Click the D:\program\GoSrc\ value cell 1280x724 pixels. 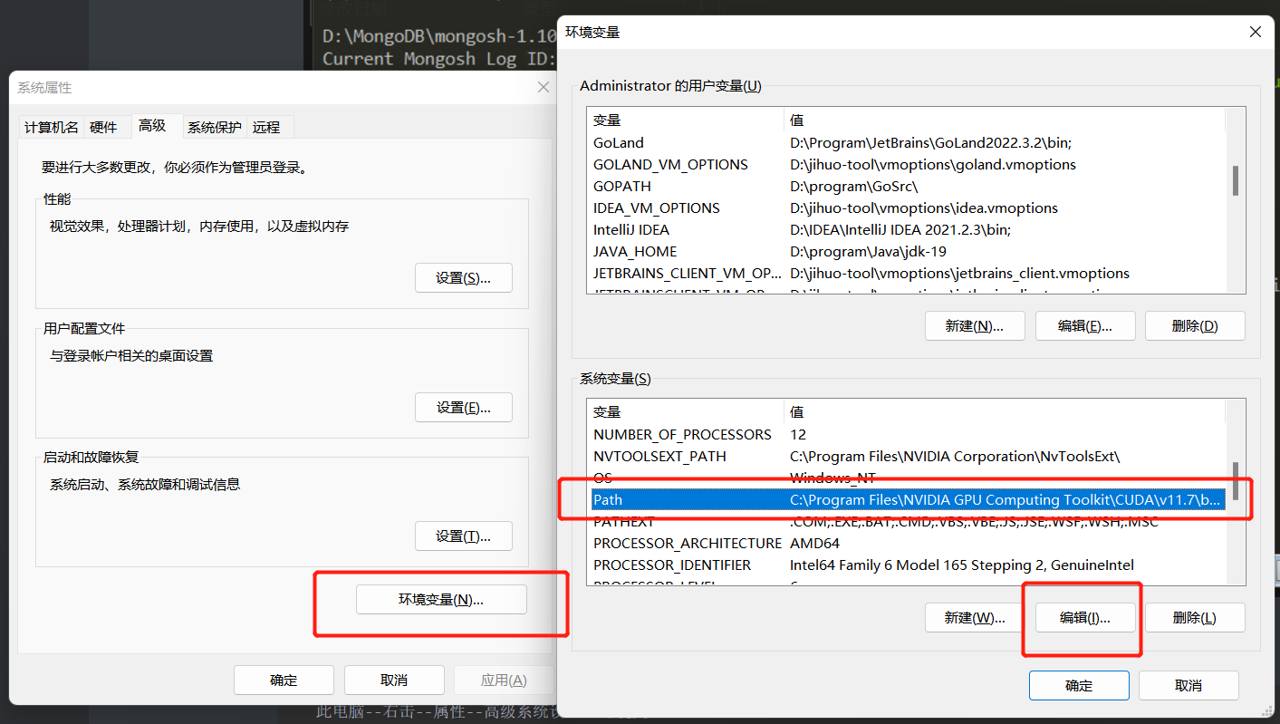click(x=854, y=187)
